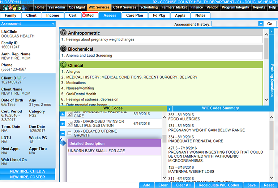Viewport: 278px width, 188px height.
Task: Uncheck code 335 Diagnosed Twins checkbox
Action: click(x=70, y=124)
